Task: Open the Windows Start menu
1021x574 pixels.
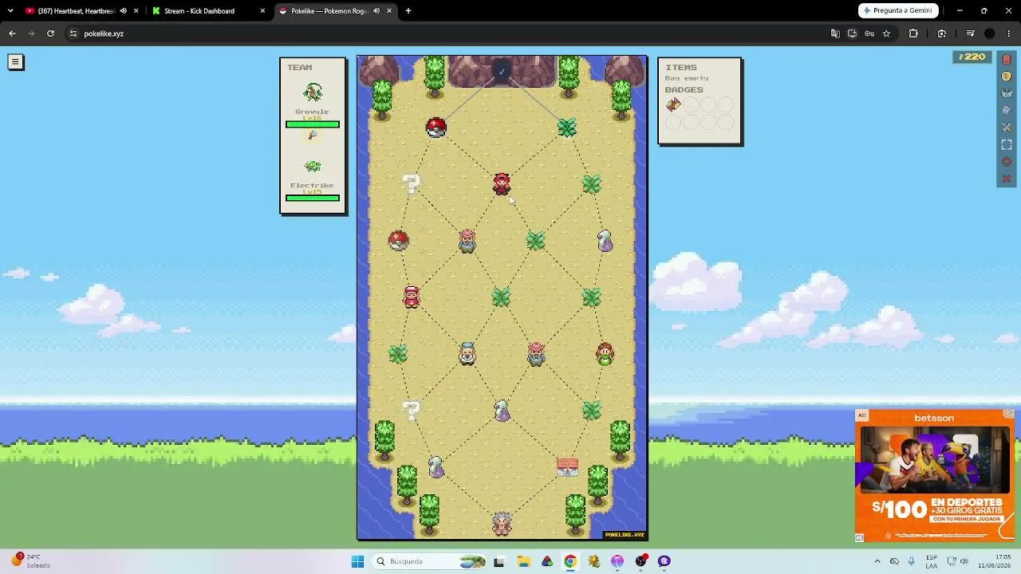Action: point(357,561)
